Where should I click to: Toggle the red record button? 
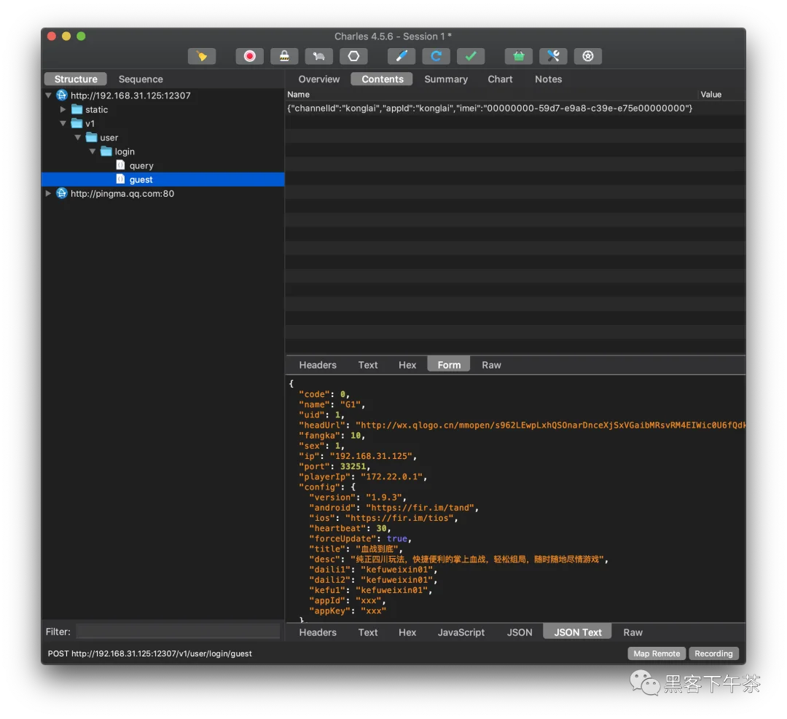(249, 56)
